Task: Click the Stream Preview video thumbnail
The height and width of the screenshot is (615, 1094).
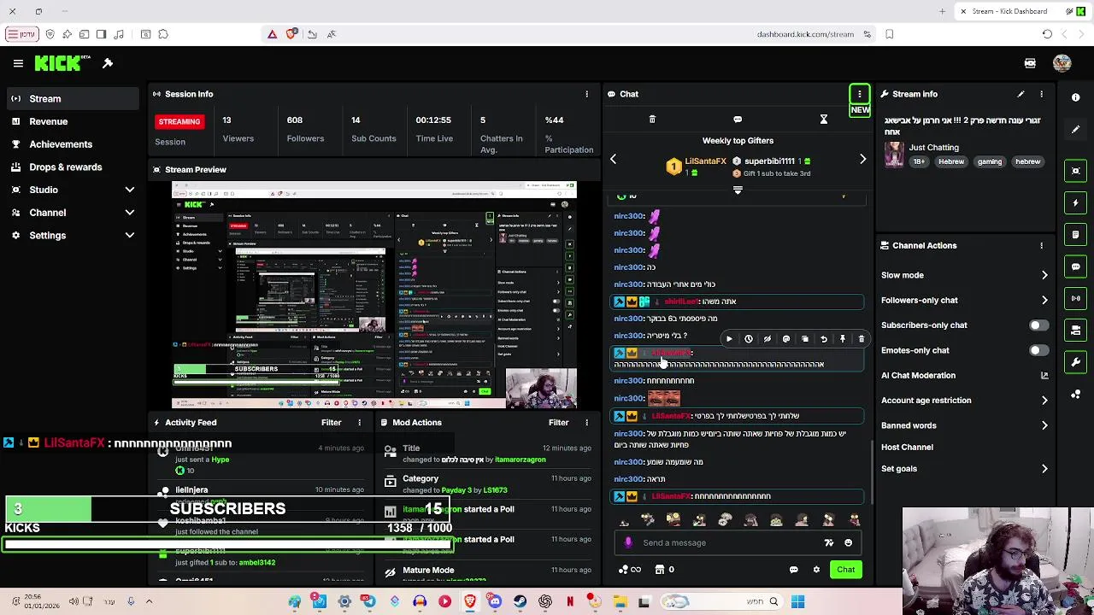Action: [374, 295]
